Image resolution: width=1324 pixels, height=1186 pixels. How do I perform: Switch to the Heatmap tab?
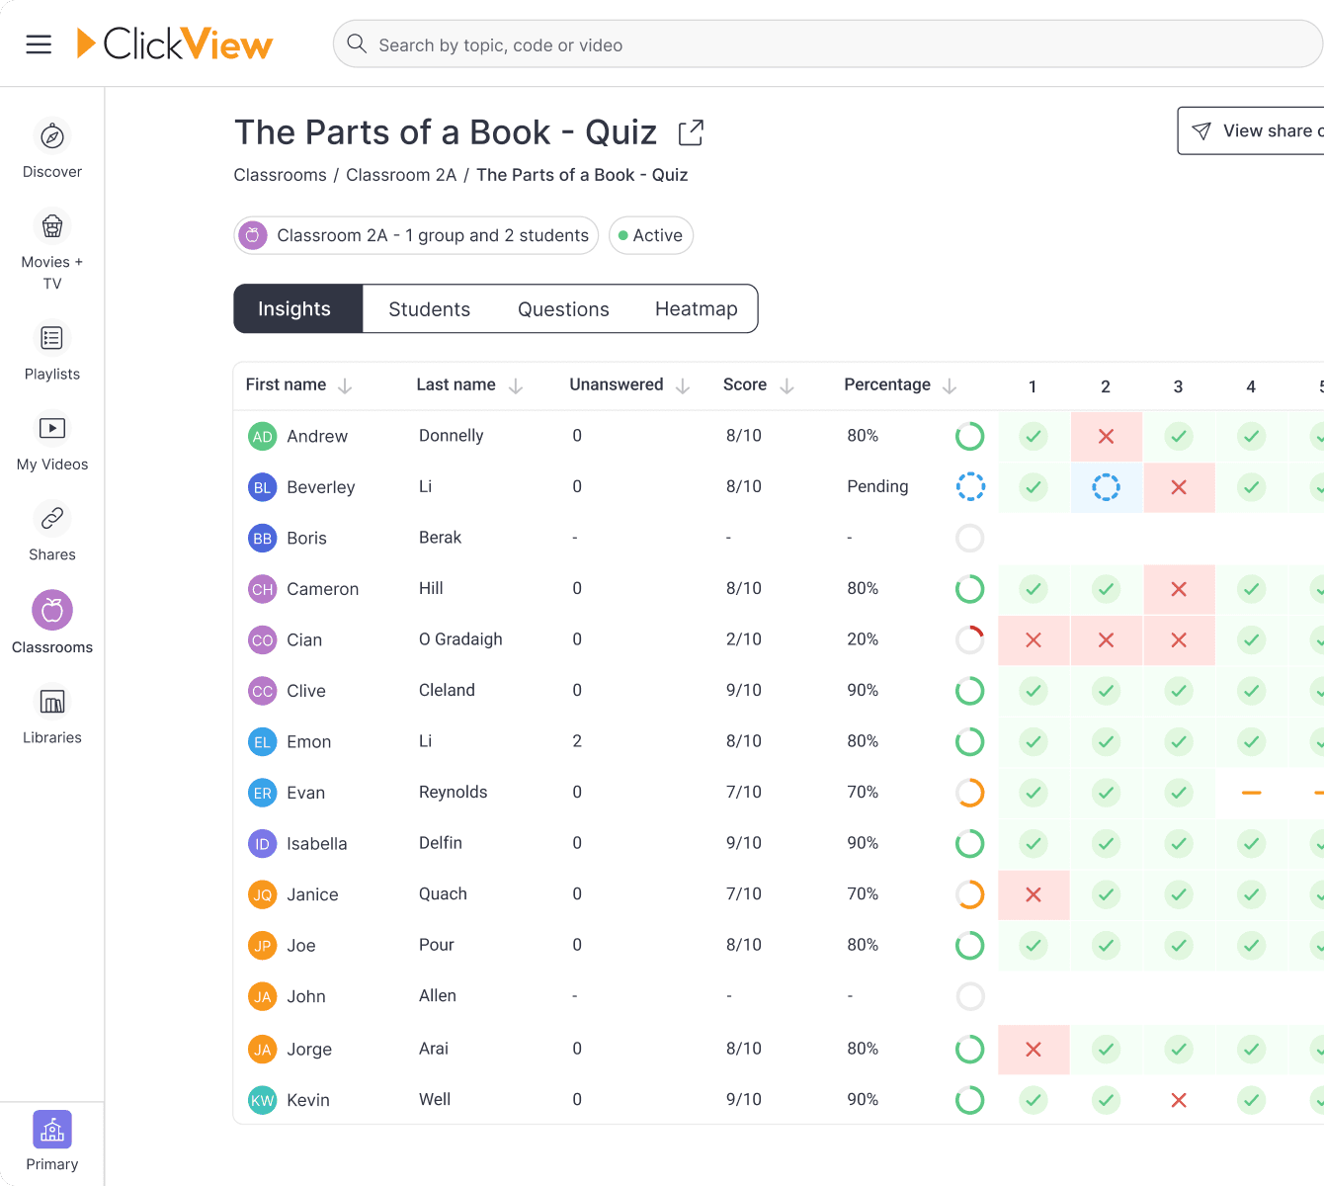click(x=696, y=308)
